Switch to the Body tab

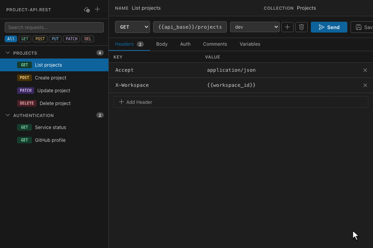coord(162,44)
